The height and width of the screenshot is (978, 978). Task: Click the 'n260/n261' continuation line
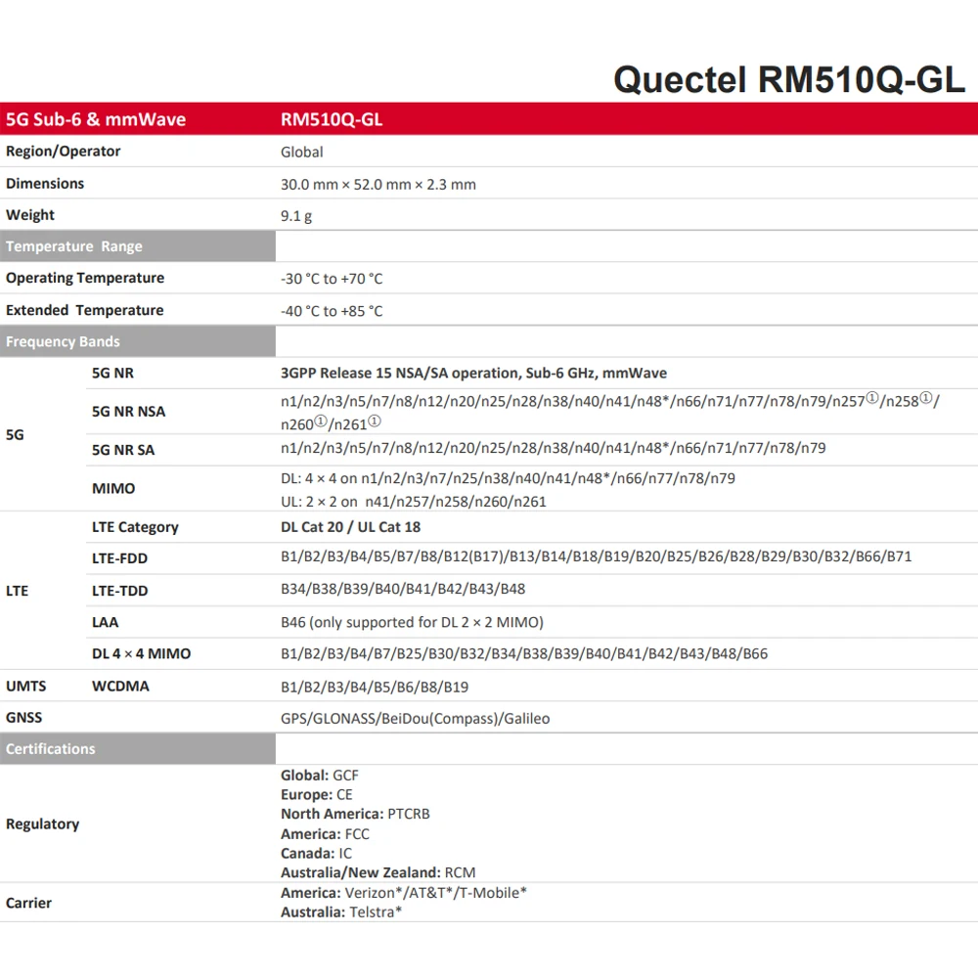(x=331, y=423)
